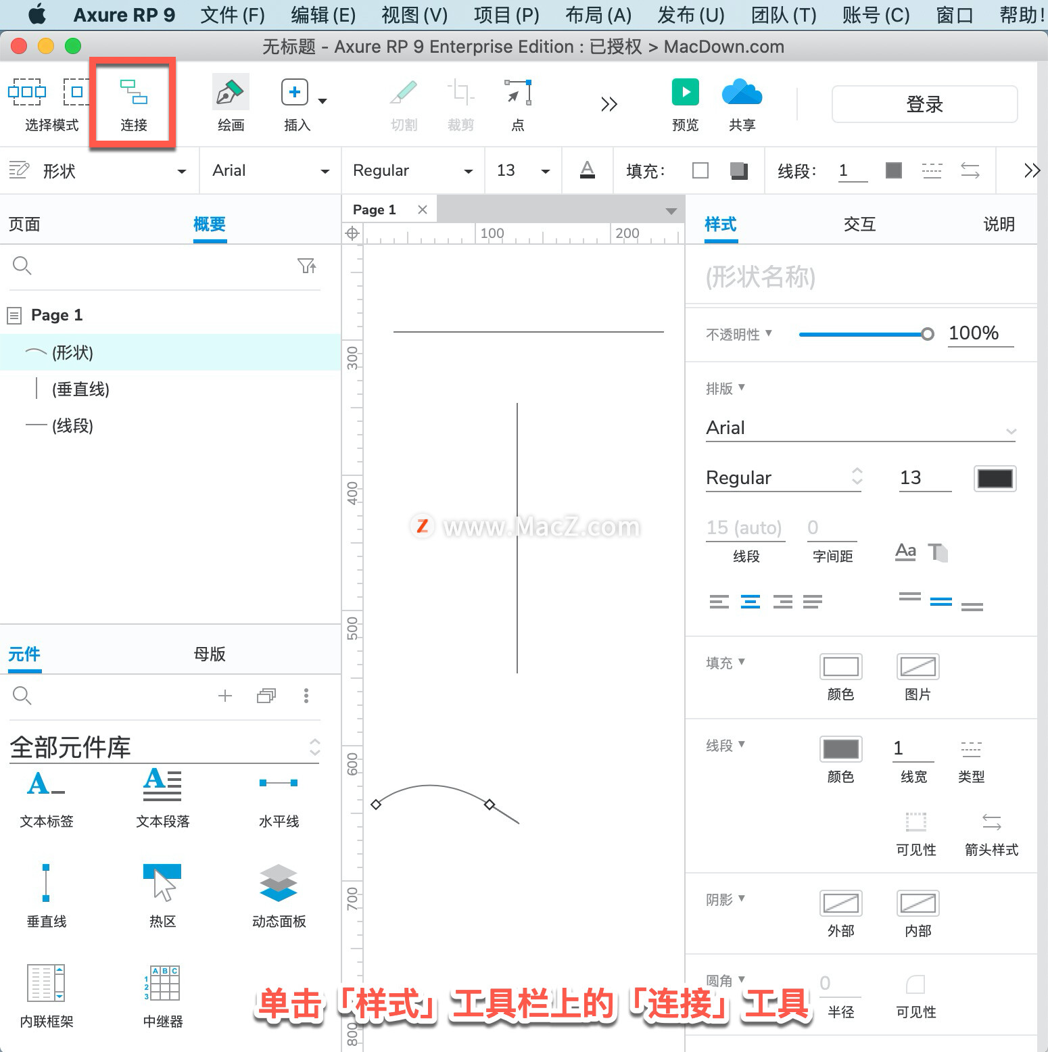
Task: Click the 共享 cloud share icon
Action: point(742,92)
